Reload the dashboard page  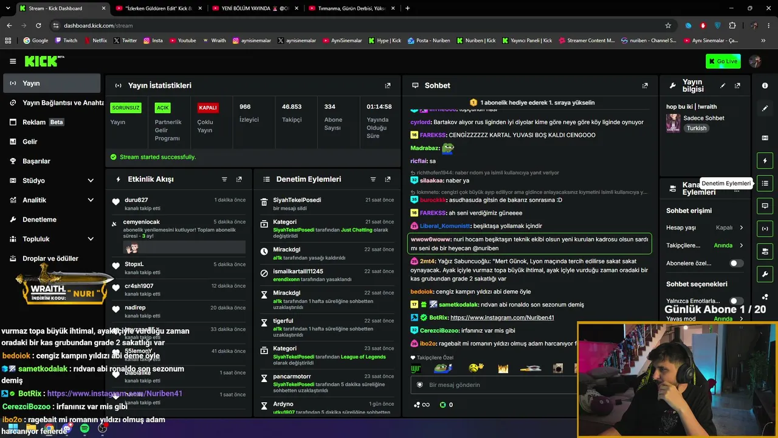click(38, 26)
